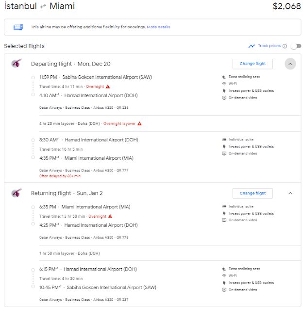Collapse the Returning flight details chevron

tap(290, 193)
